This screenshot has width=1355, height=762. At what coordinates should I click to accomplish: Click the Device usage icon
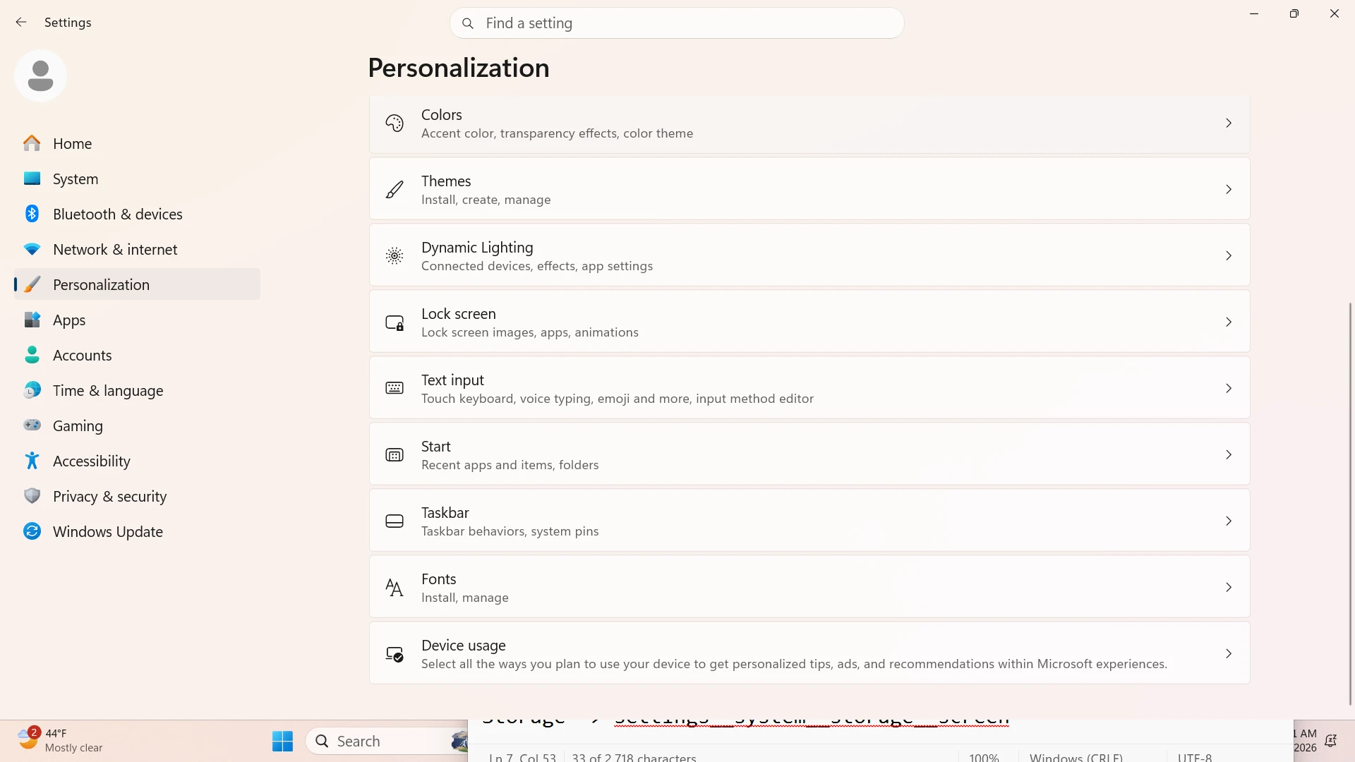(395, 654)
